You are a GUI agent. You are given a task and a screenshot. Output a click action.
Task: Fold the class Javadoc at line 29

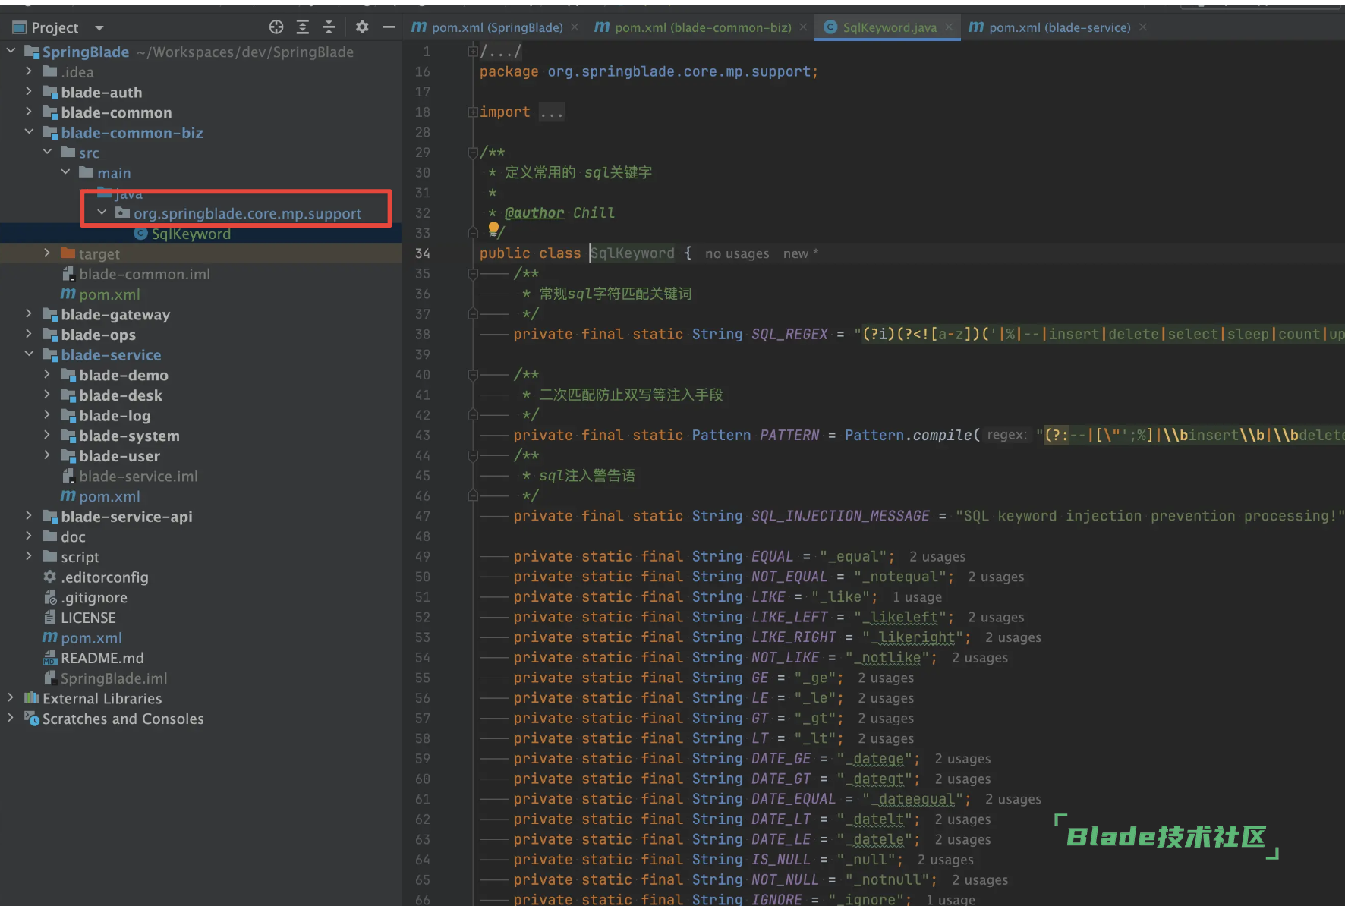pyautogui.click(x=473, y=152)
